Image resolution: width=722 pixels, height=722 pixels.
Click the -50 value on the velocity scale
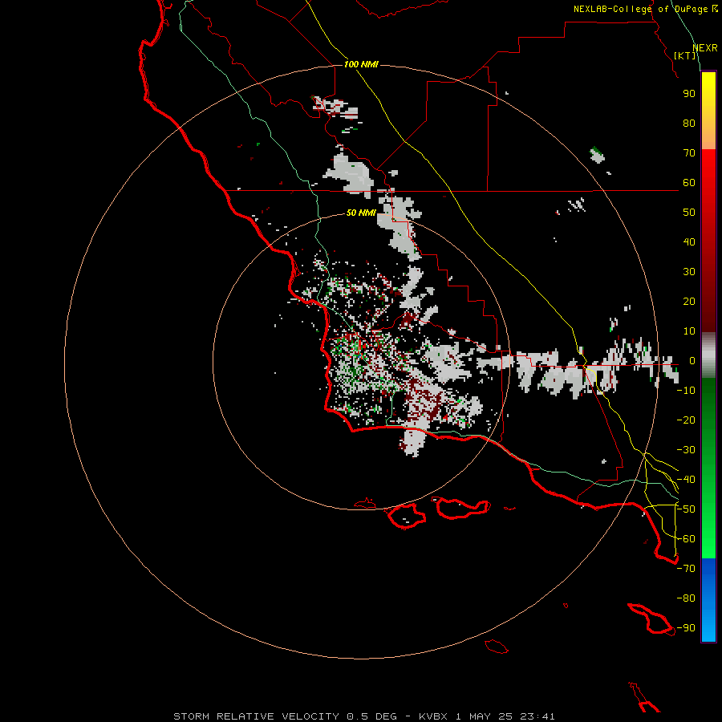(x=686, y=509)
